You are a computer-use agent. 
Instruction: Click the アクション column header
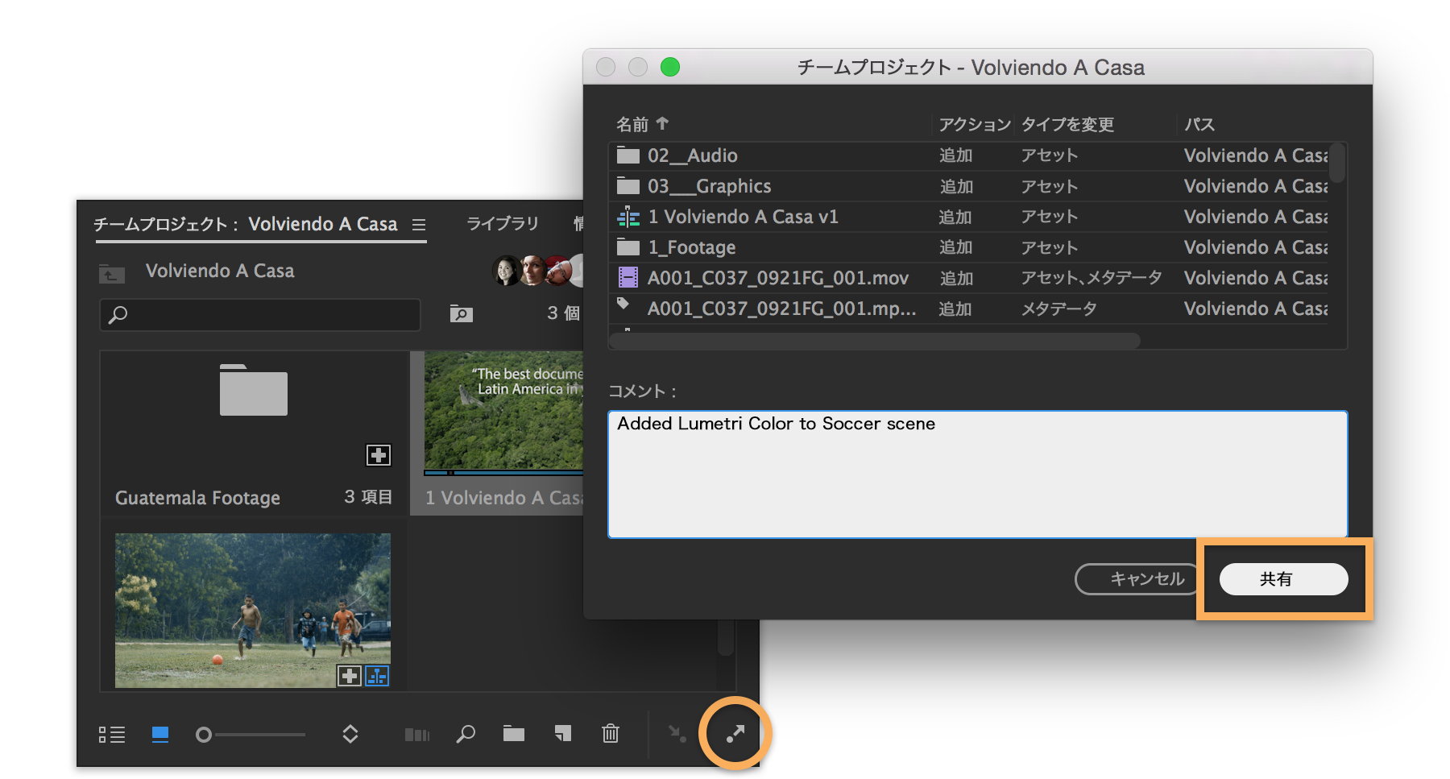pos(975,124)
